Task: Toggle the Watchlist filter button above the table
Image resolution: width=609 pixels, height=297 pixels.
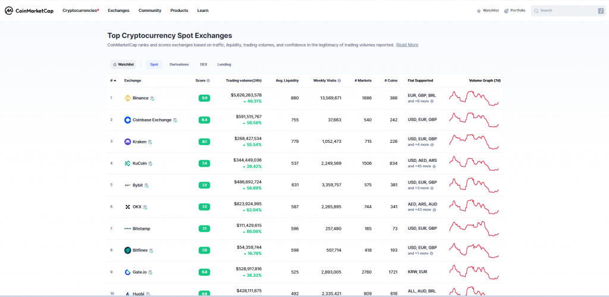Action: click(x=123, y=64)
